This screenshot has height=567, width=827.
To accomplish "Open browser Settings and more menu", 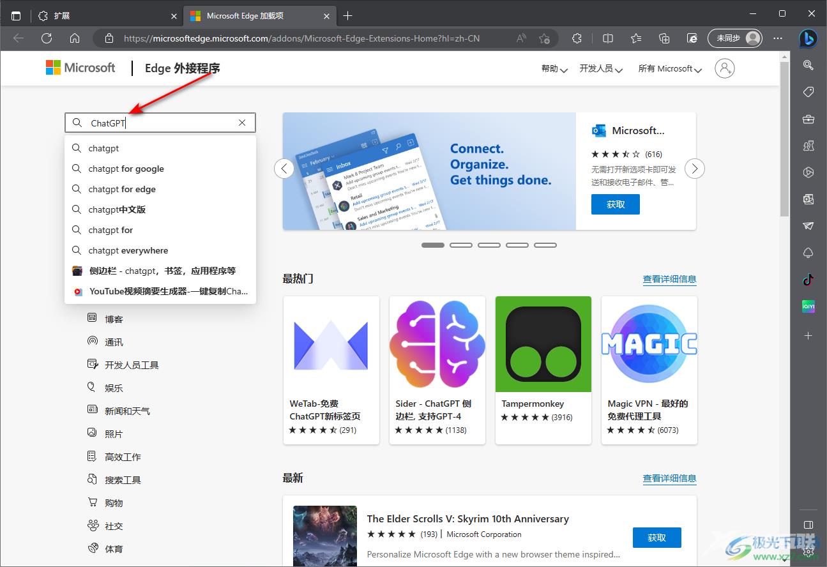I will 778,38.
